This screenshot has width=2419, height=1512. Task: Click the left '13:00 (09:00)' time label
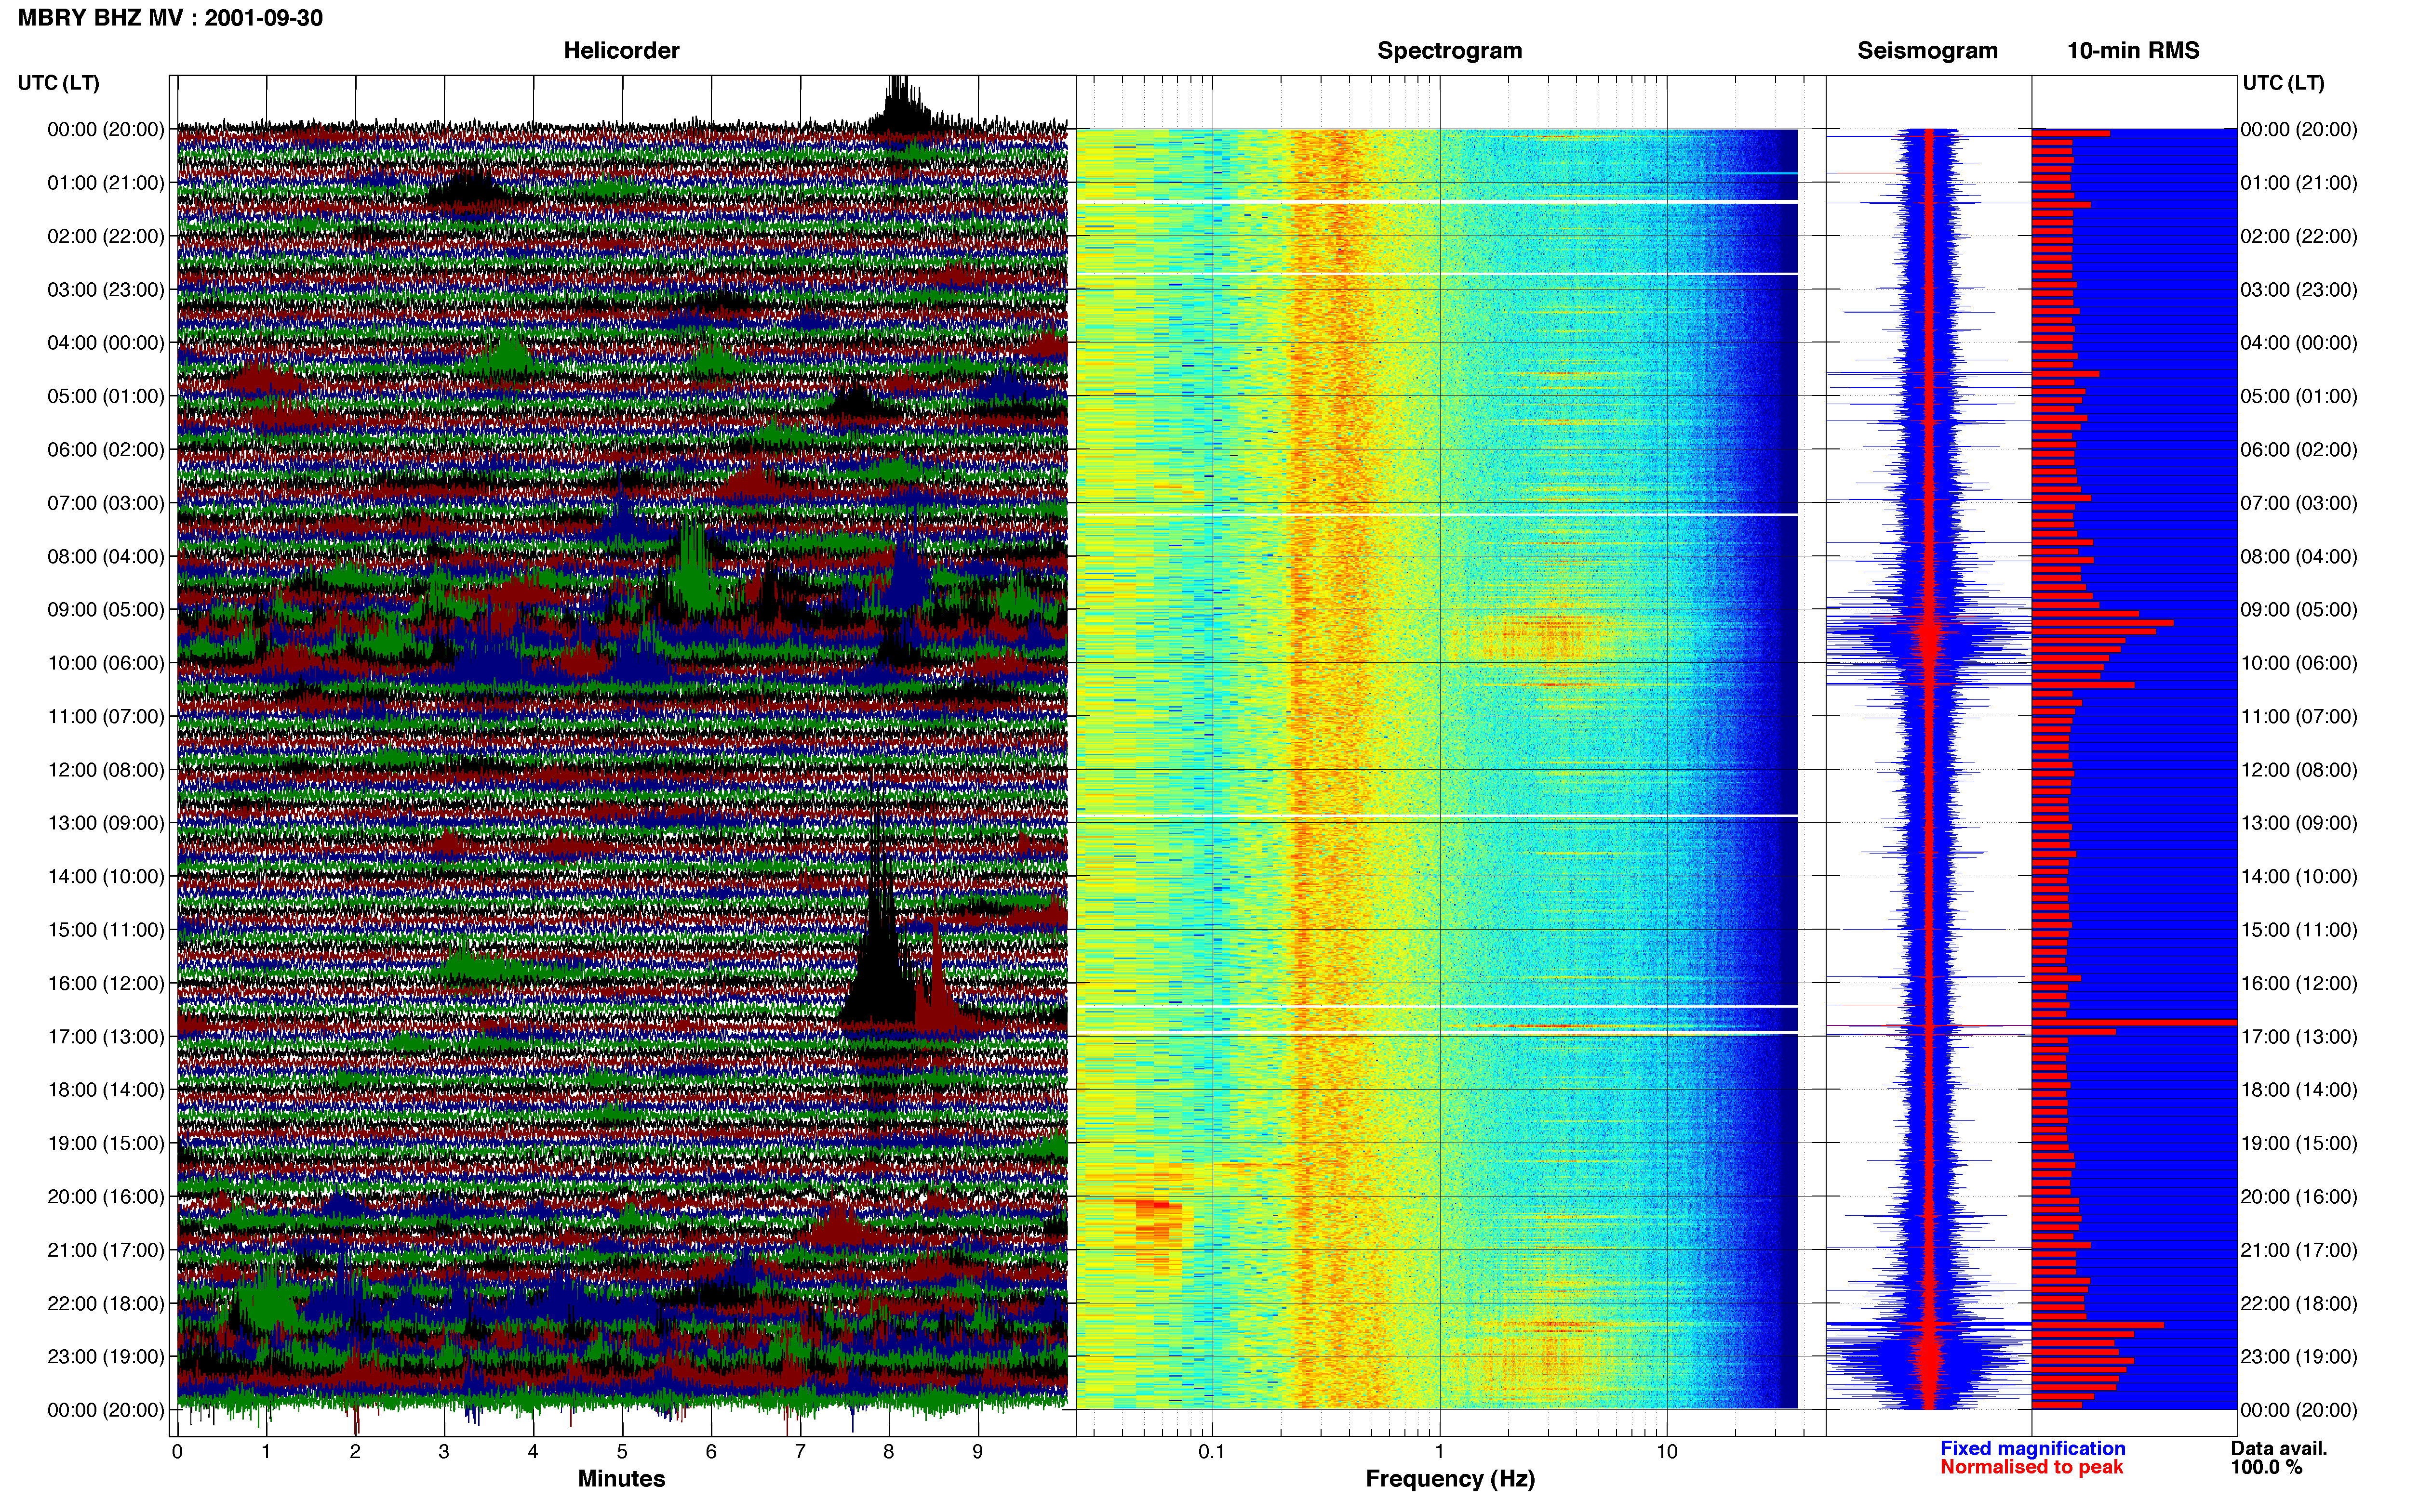(x=106, y=823)
